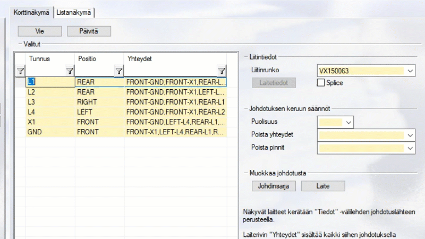The image size is (425, 239).
Task: Select the Korttinäkymä tab
Action: click(x=32, y=12)
